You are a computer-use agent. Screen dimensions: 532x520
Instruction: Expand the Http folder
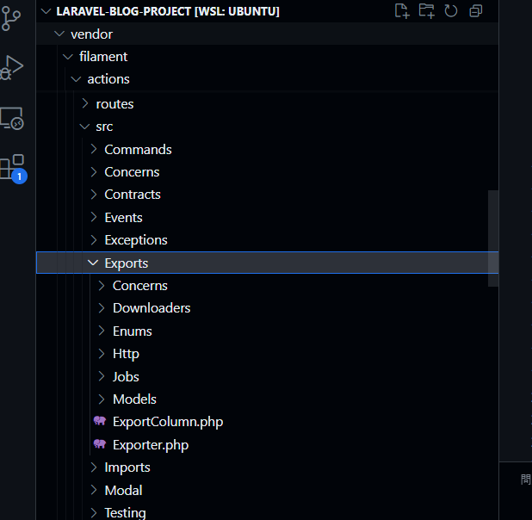pyautogui.click(x=267, y=354)
